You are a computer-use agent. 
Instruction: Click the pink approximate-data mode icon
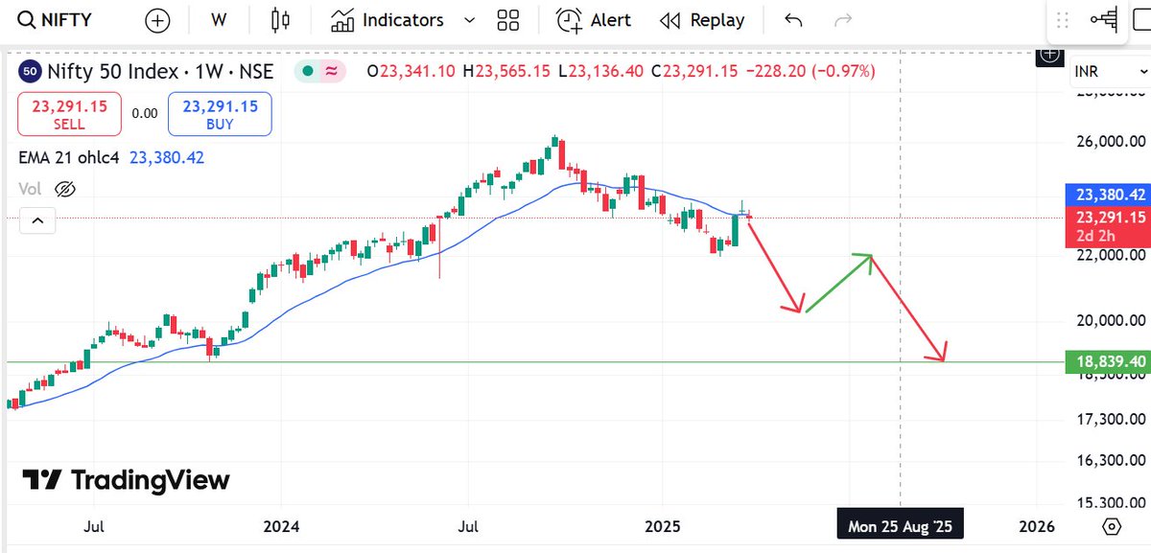[x=332, y=71]
